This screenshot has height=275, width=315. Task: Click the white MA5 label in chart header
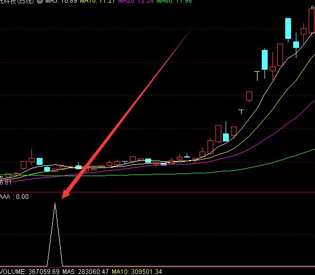pos(61,1)
